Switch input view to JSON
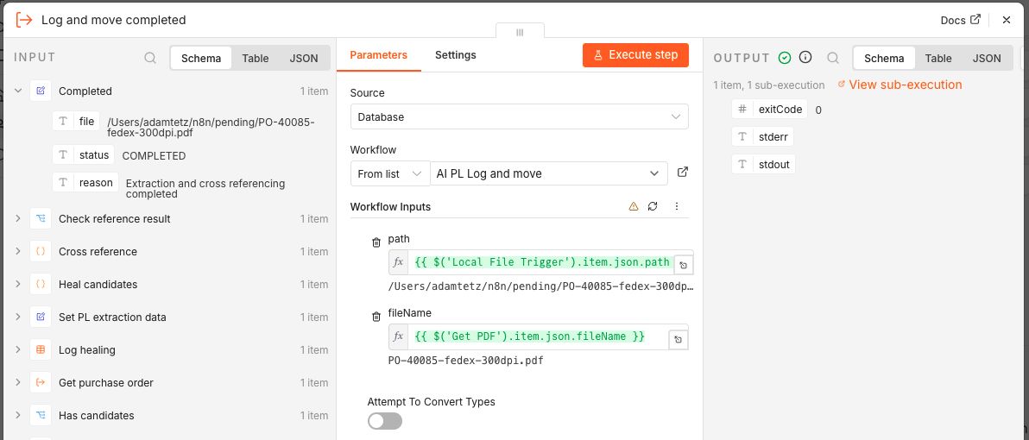Viewport: 1029px width, 440px height. tap(304, 58)
